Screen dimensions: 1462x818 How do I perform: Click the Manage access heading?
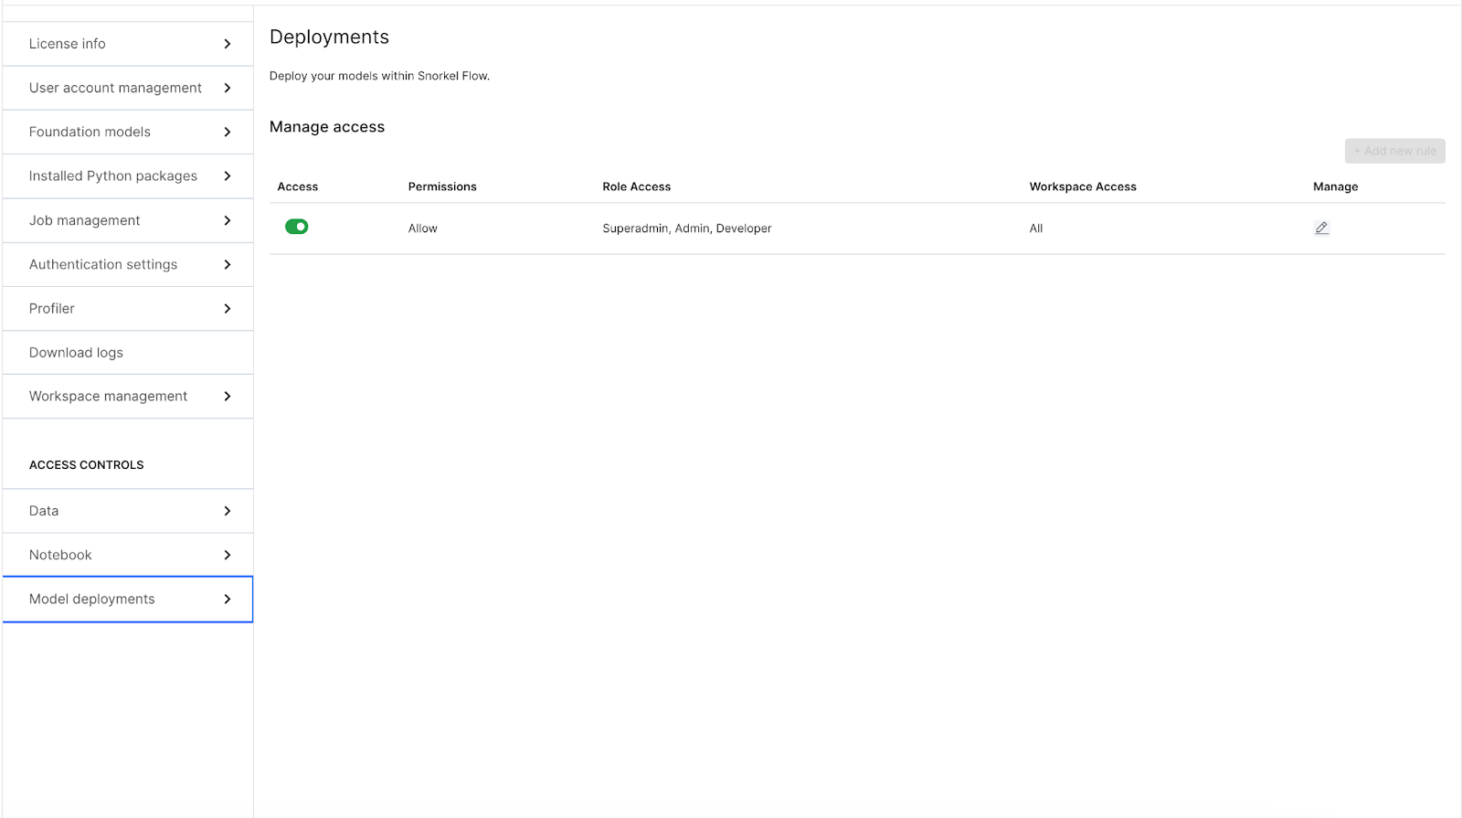327,127
